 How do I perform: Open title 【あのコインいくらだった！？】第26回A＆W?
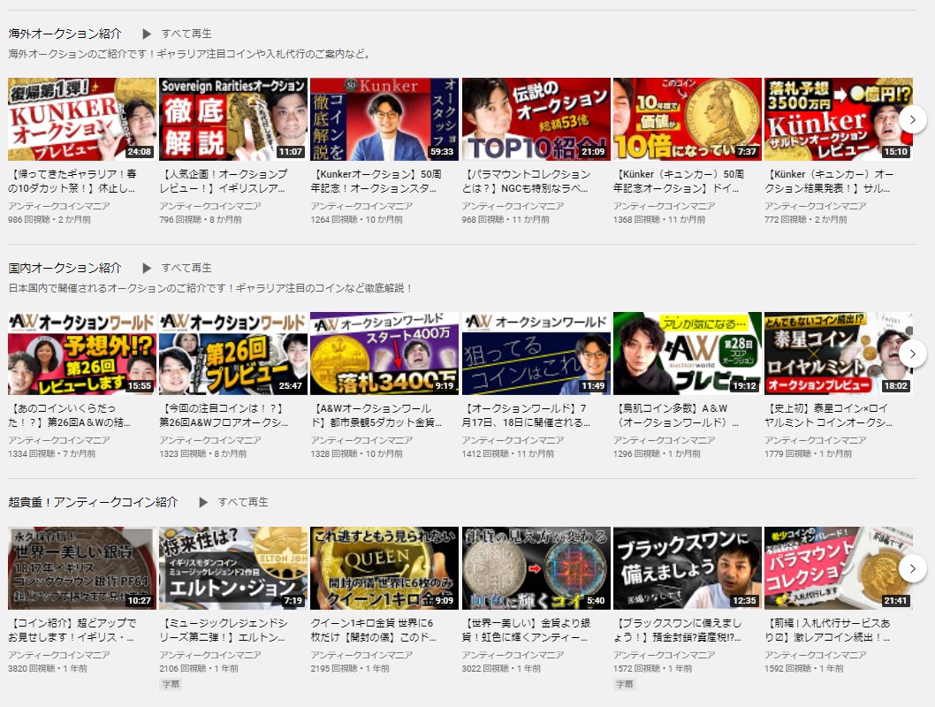coord(69,415)
